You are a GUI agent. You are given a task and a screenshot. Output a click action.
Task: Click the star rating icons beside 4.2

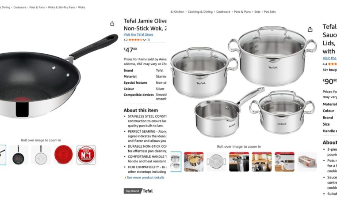click(x=135, y=40)
